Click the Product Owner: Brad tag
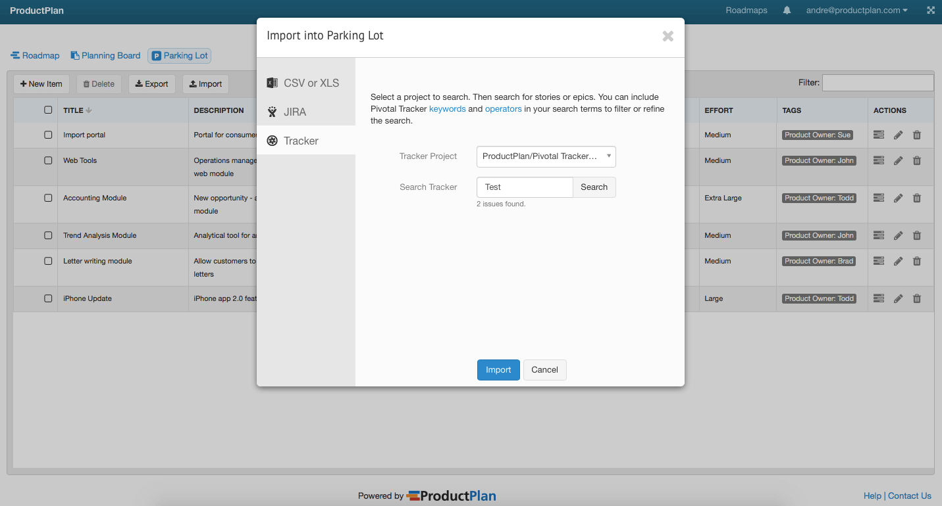The width and height of the screenshot is (942, 506). (819, 261)
